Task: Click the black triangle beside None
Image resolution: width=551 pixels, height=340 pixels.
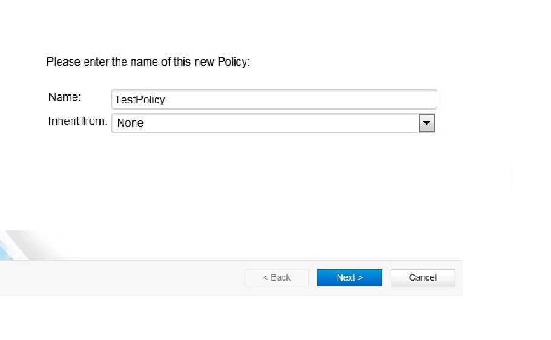Action: tap(427, 123)
